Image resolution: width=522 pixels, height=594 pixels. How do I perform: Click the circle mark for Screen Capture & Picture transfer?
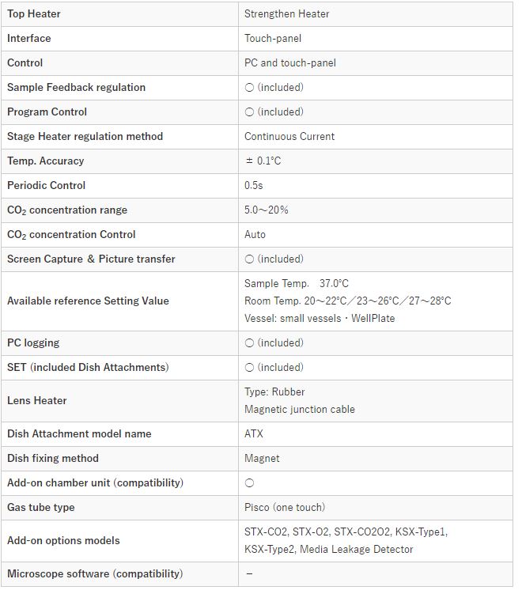pos(250,259)
